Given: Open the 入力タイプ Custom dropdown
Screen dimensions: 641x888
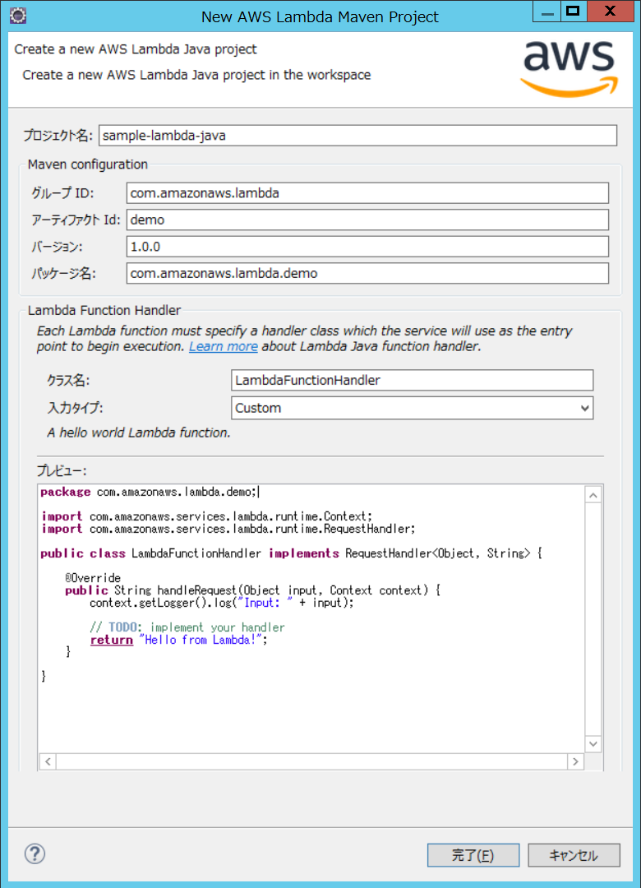Looking at the screenshot, I should [413, 408].
